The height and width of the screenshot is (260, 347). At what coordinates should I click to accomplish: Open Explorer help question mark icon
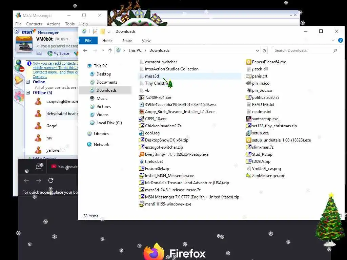[340, 41]
